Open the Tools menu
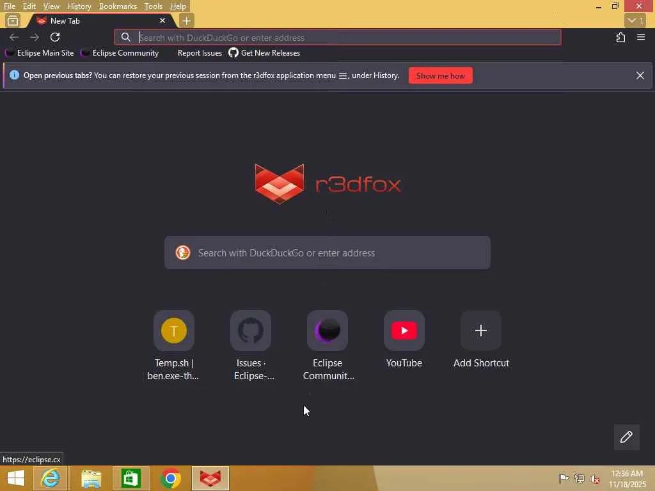 point(153,6)
